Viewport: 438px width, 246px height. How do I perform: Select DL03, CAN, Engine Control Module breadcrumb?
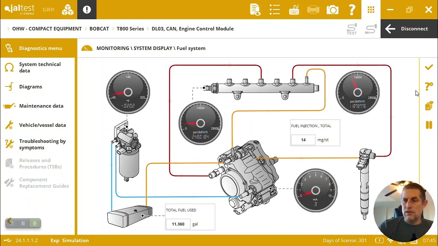point(193,29)
